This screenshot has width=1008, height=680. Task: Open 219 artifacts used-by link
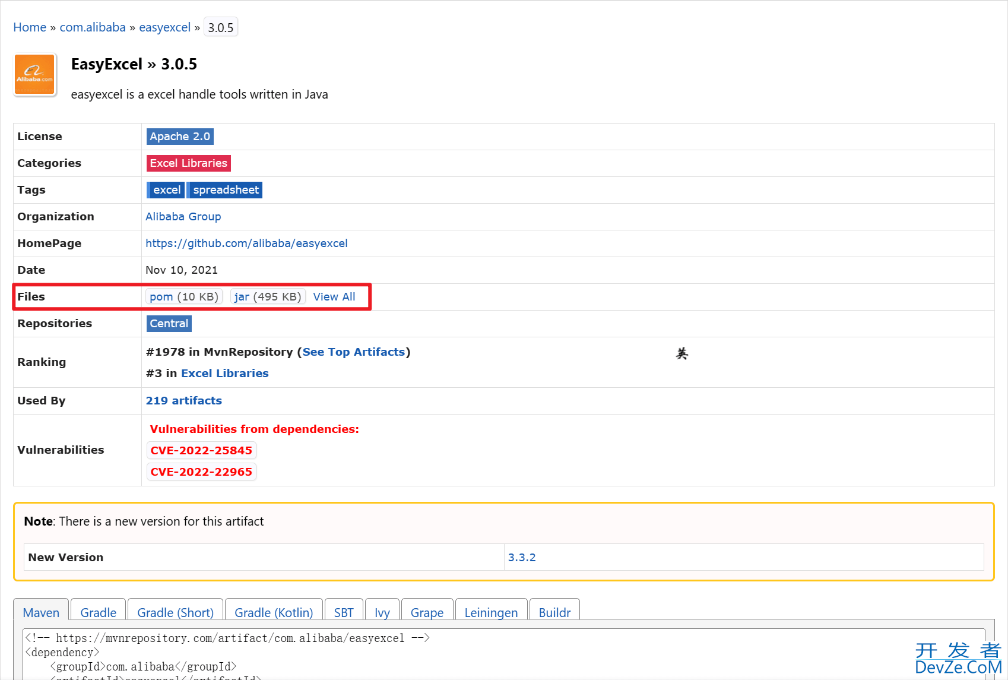[184, 401]
